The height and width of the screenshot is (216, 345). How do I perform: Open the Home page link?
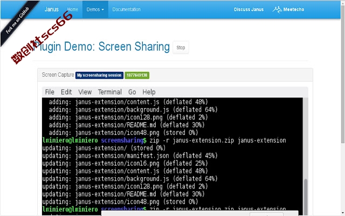[73, 10]
